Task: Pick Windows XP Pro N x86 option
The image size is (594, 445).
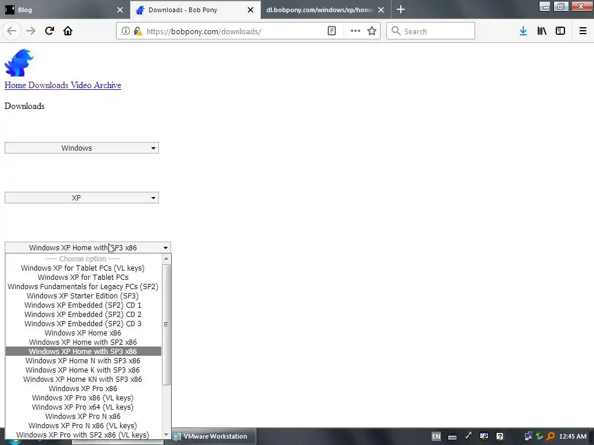Action: coord(83,417)
